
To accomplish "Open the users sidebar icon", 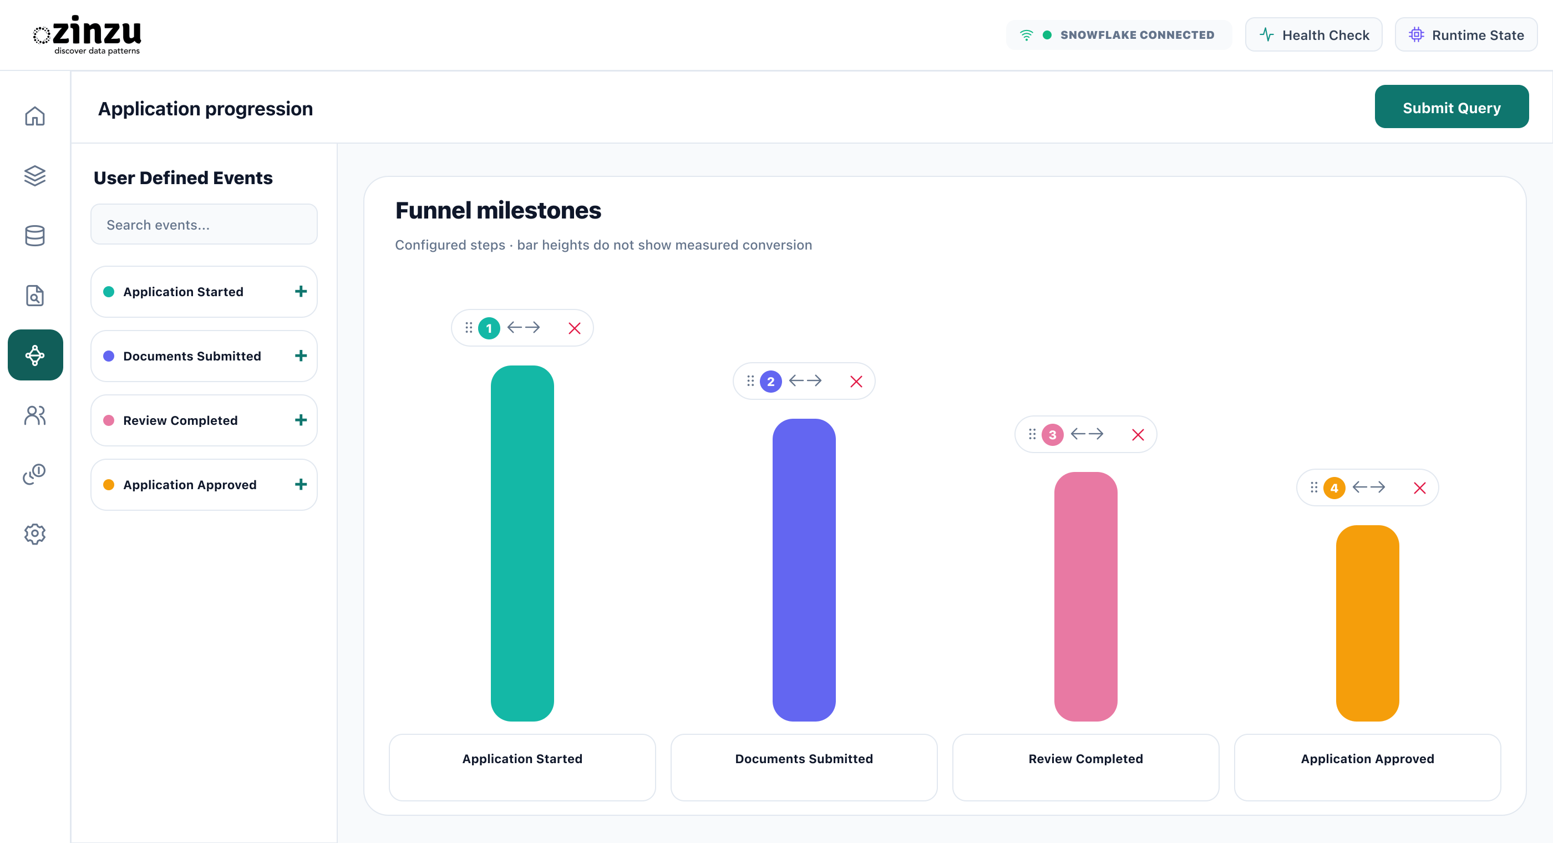I will point(35,415).
